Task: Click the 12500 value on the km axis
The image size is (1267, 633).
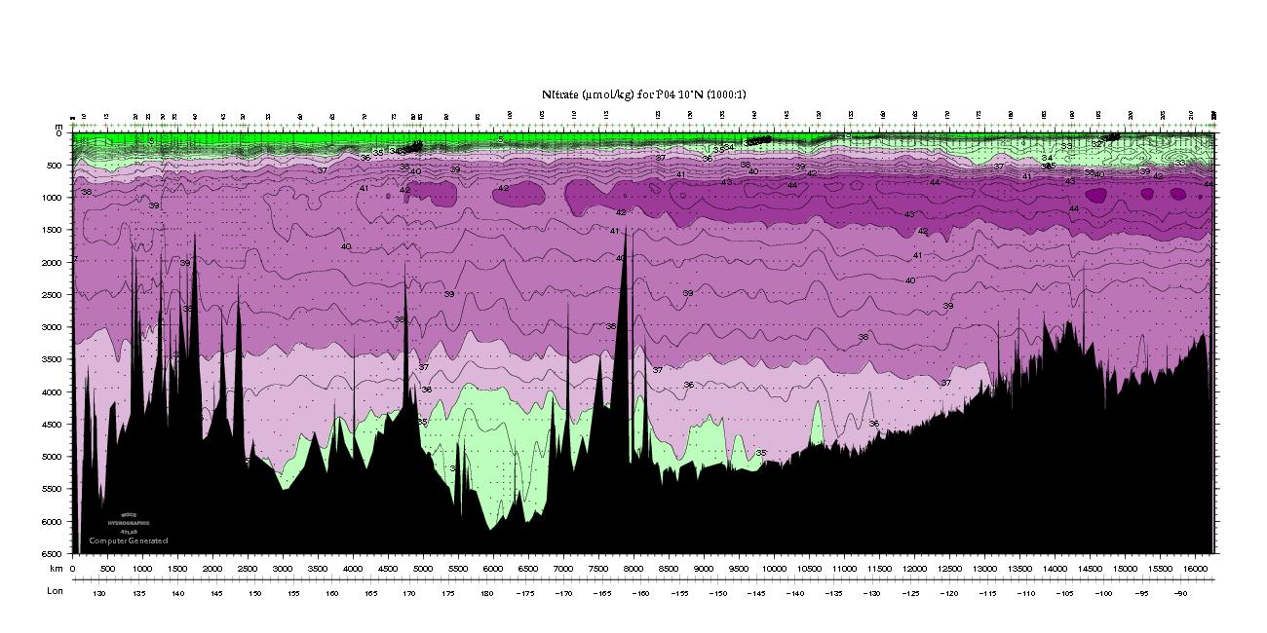Action: pyautogui.click(x=950, y=568)
